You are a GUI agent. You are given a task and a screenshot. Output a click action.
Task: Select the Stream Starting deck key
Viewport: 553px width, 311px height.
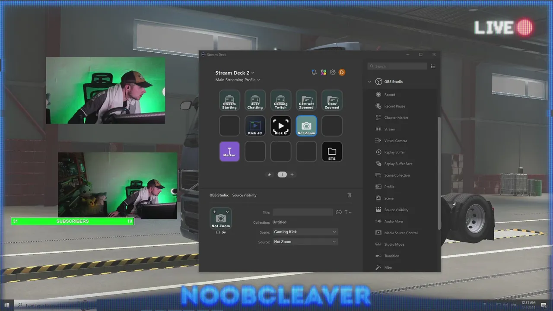(x=229, y=100)
